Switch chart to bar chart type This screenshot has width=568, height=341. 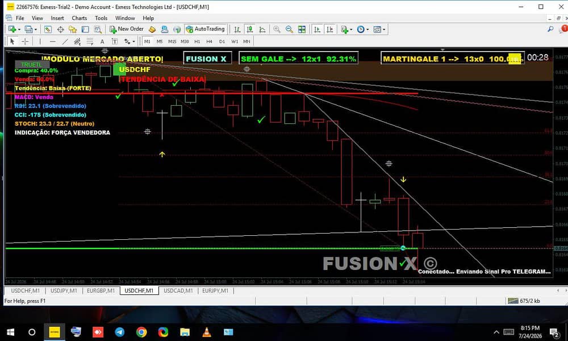(x=237, y=30)
